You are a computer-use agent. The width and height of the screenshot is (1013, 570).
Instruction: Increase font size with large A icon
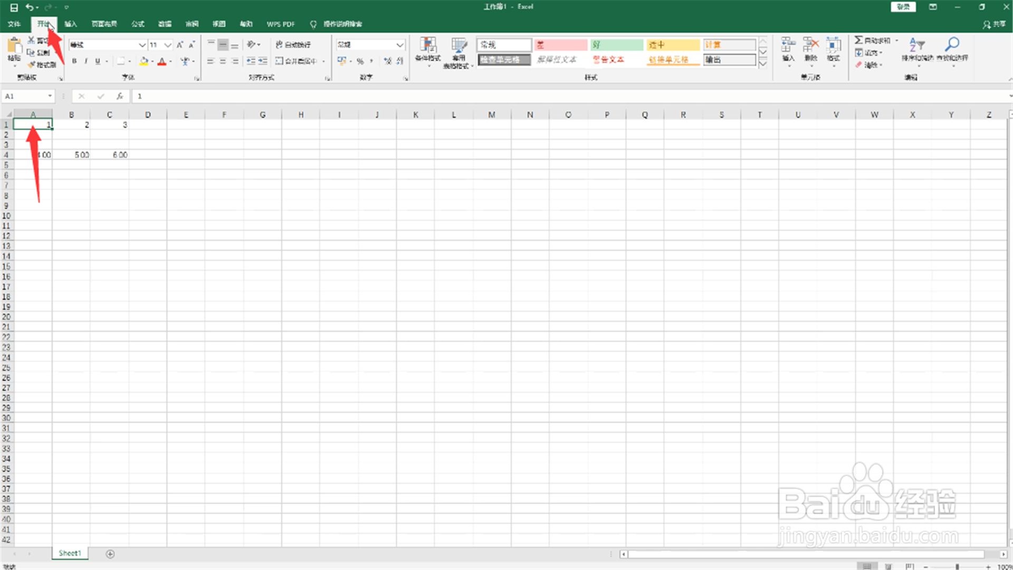[180, 45]
